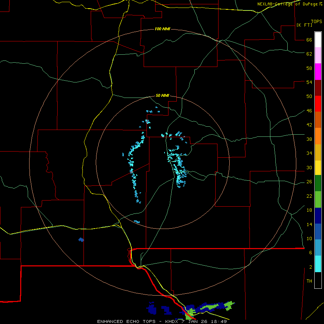Screen dimensions: 324x324
Task: Click the legend value 50
Action: [x=309, y=96]
